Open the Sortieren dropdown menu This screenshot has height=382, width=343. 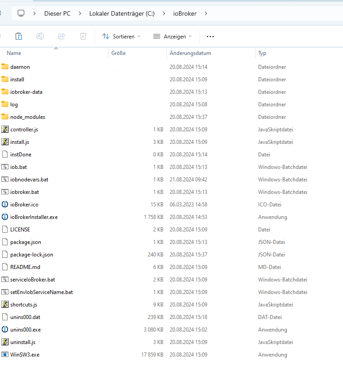(x=121, y=37)
